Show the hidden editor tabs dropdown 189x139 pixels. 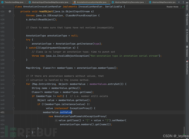(179, 2)
